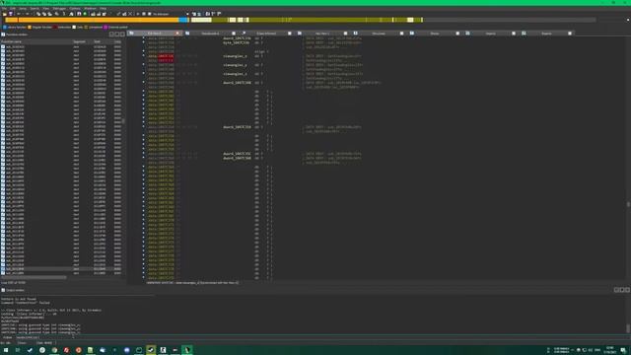The image size is (631, 355).
Task: Click the jump forward arrow icon
Action: click(x=27, y=14)
